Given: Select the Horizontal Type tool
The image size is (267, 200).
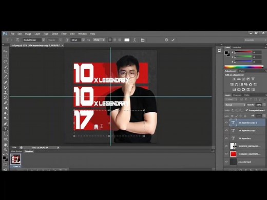Looking at the screenshot, I should [x=5, y=129].
